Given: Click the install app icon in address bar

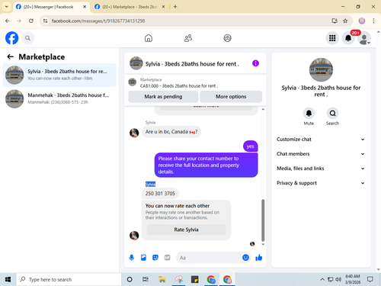Looking at the screenshot, I should [x=335, y=21].
